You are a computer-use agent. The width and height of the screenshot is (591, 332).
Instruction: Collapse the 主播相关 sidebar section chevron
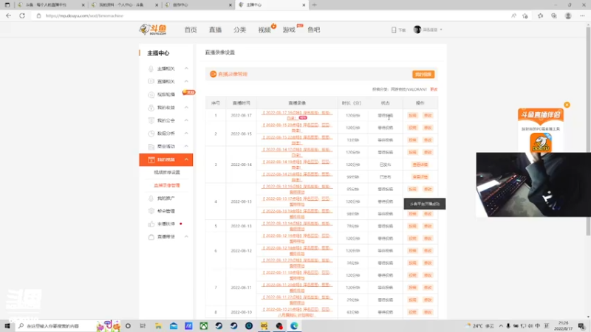tap(186, 69)
